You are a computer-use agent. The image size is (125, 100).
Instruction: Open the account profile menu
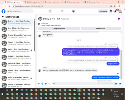coord(120,11)
